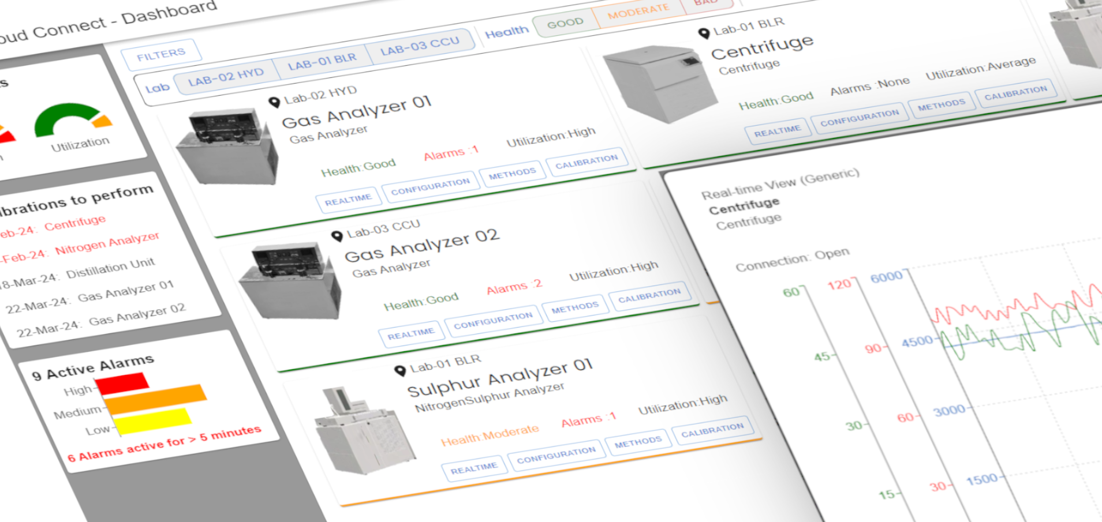Click the Centrifuge card location pin icon
This screenshot has height=522, width=1102.
pos(704,33)
